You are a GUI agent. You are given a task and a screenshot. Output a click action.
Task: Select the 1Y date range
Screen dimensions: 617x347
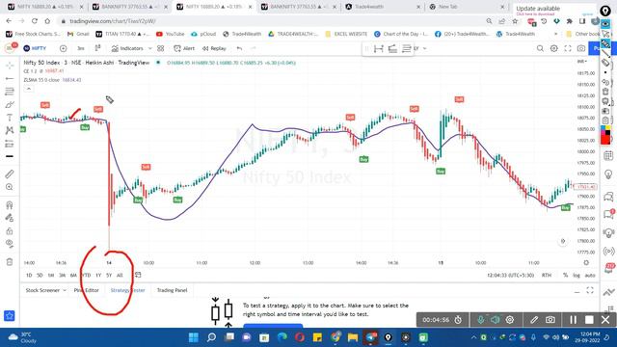click(98, 275)
